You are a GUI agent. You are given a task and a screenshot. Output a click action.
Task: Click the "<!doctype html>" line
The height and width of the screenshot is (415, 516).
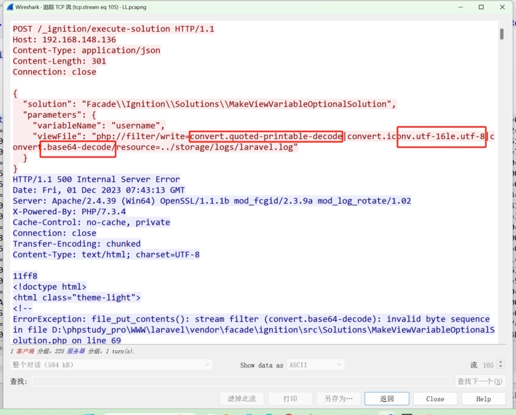click(x=49, y=287)
